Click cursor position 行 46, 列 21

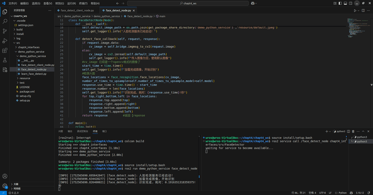pos(298,193)
